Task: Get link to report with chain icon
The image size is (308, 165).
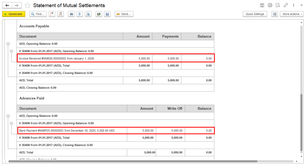Action: 286,5
